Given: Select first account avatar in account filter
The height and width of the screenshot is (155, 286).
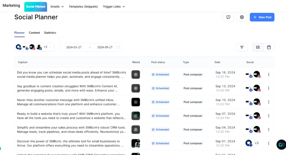Looking at the screenshot, I should tap(18, 47).
